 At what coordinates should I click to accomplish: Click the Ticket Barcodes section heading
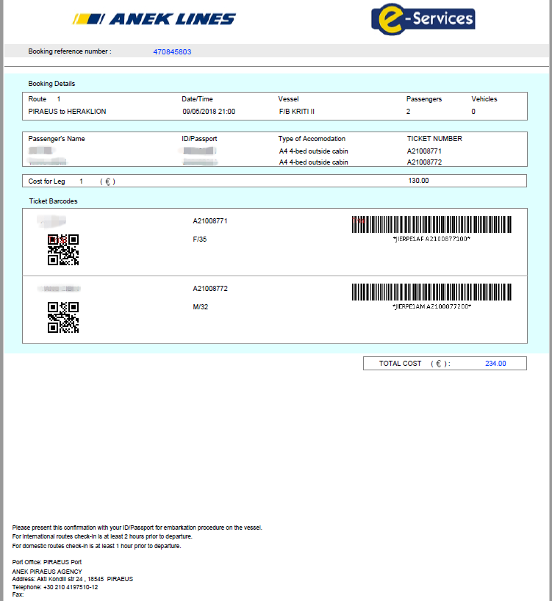[53, 201]
